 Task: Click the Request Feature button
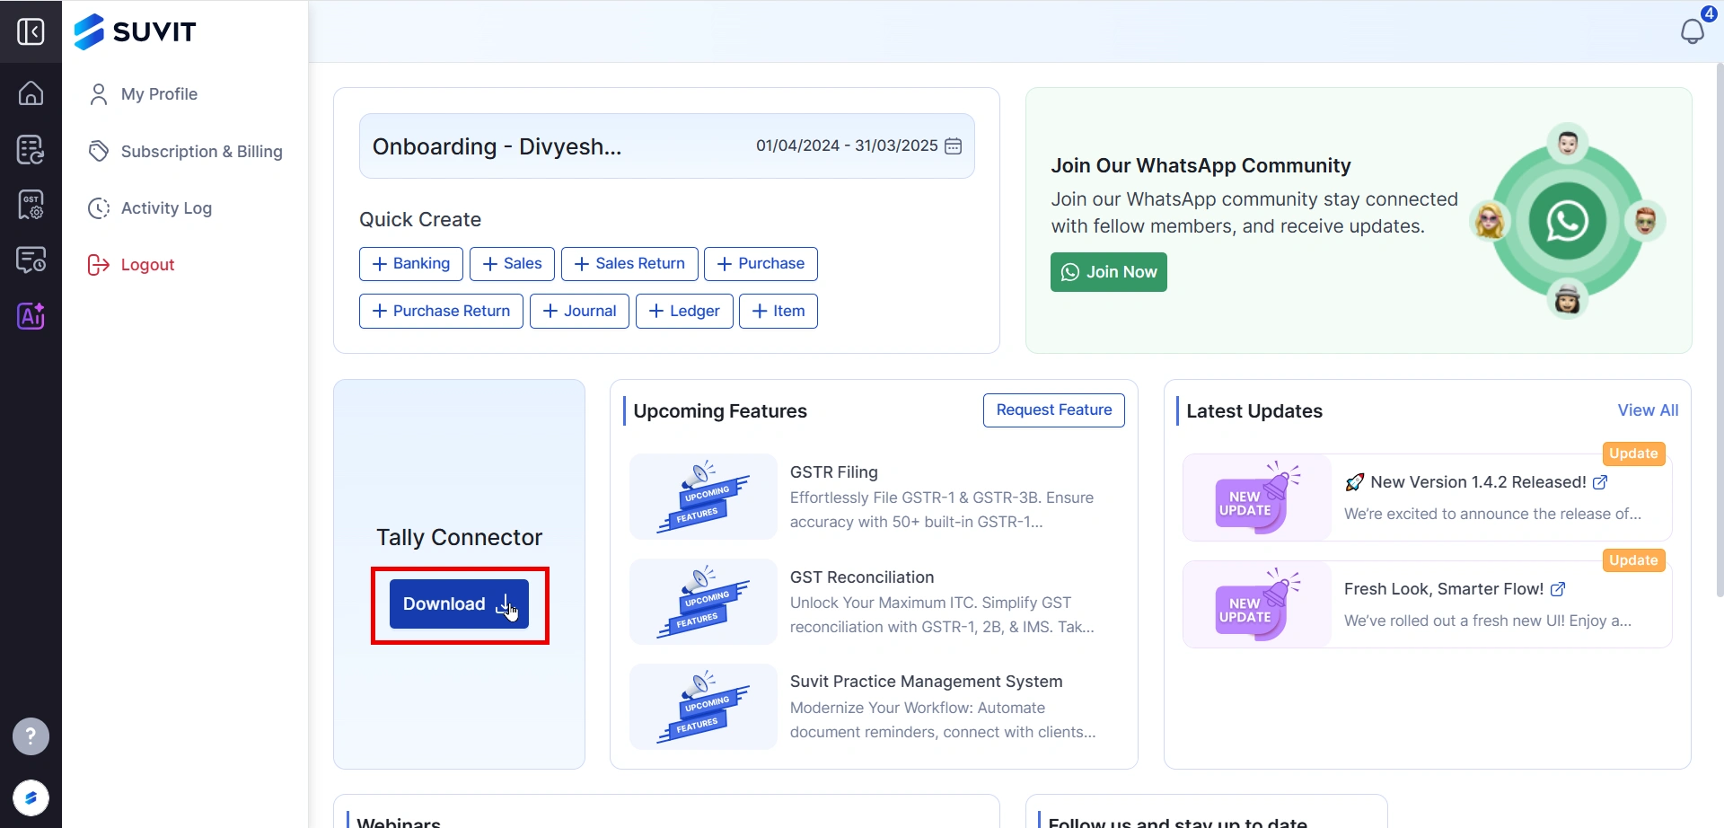[1054, 410]
